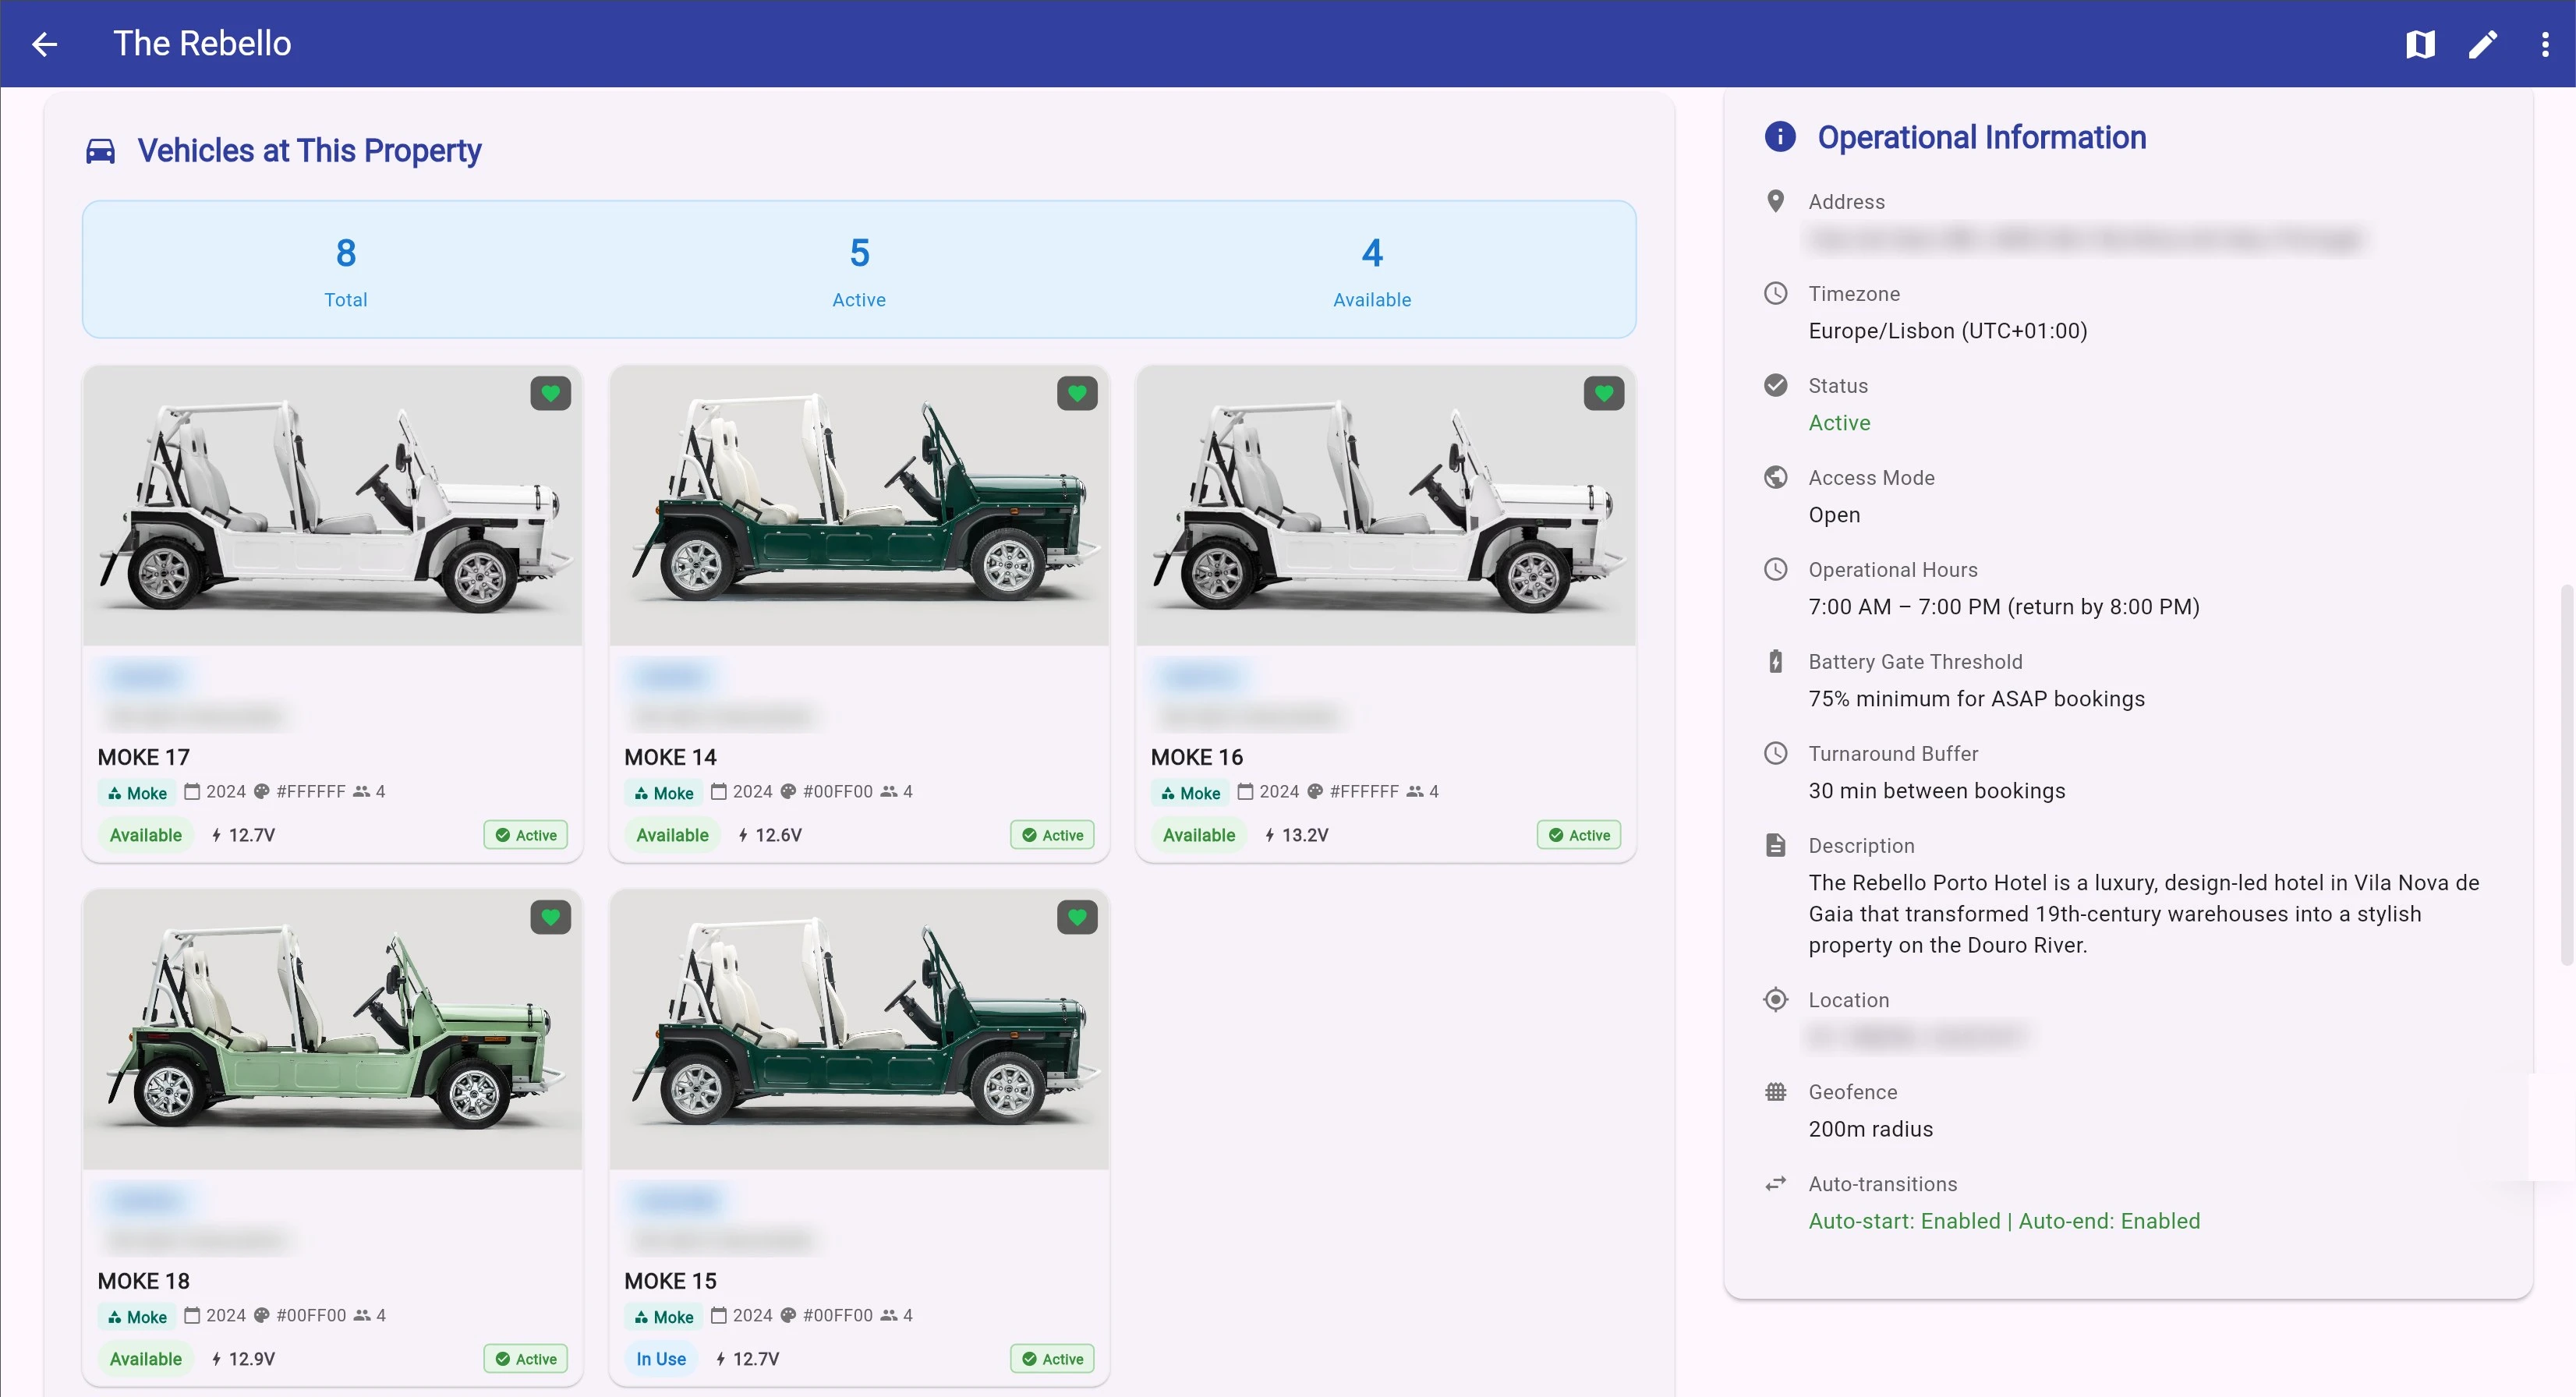Click the page's vertical scrollbar

point(2566,775)
